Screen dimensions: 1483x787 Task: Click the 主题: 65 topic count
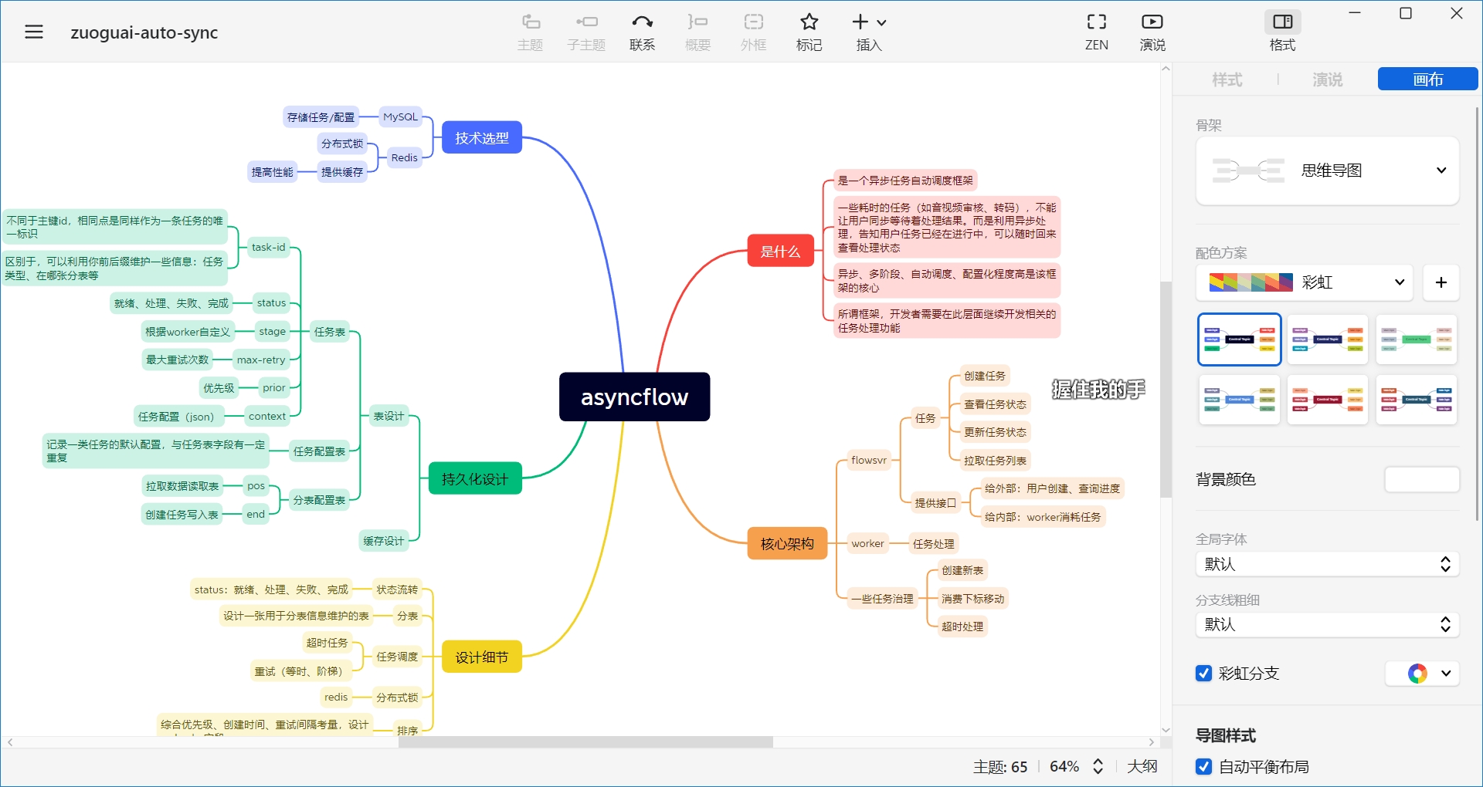(x=999, y=767)
